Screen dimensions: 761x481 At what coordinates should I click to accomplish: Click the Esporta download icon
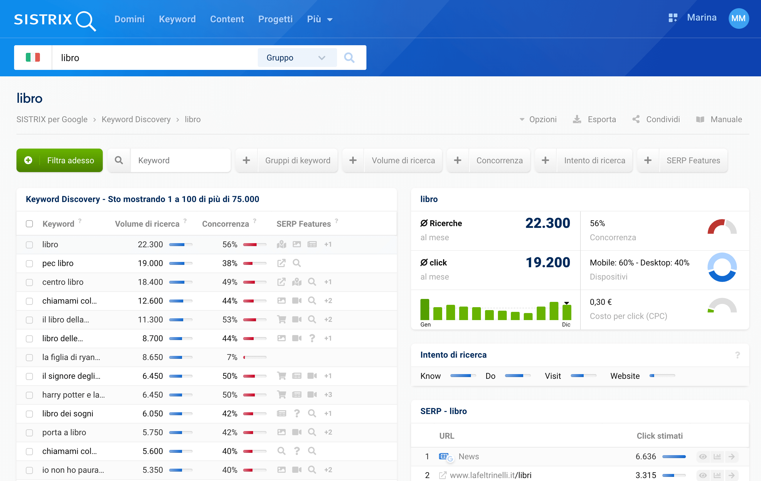tap(577, 119)
